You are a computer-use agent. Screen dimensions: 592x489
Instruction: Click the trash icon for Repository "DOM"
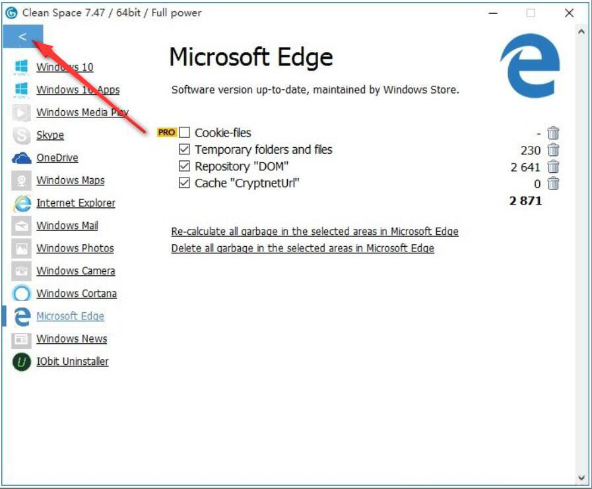click(553, 167)
